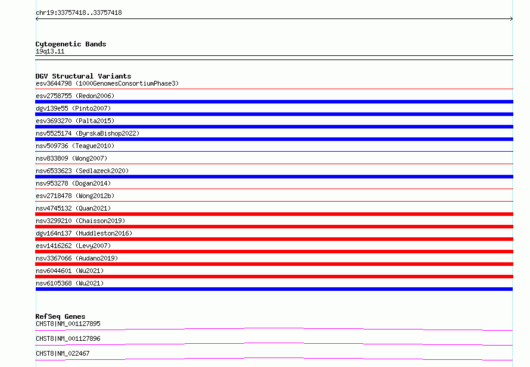Click the blue bar under dgv139e55 (Pinto2007)
The height and width of the screenshot is (367, 530).
(x=274, y=114)
